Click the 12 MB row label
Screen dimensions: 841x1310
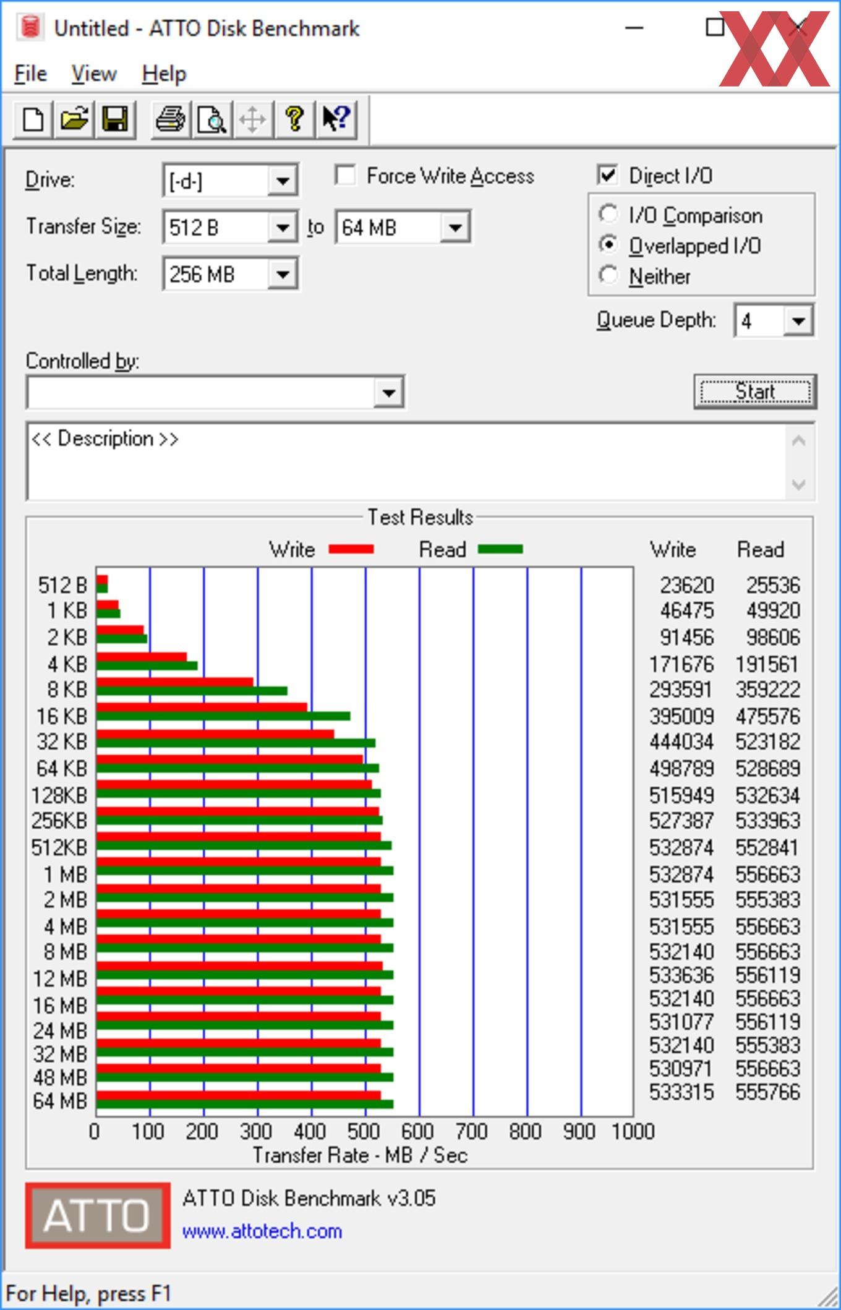click(x=60, y=978)
